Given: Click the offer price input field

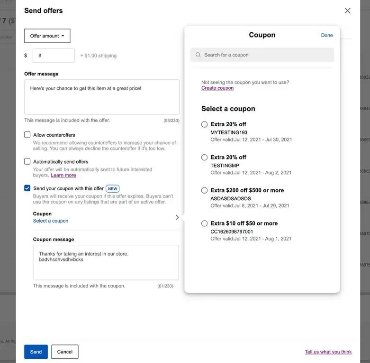Looking at the screenshot, I should click(54, 56).
